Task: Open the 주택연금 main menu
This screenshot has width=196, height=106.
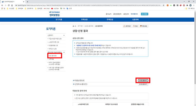Action: point(110,20)
